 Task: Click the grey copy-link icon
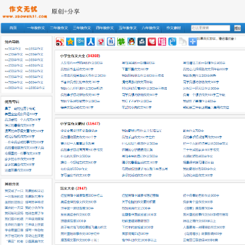point(182,42)
